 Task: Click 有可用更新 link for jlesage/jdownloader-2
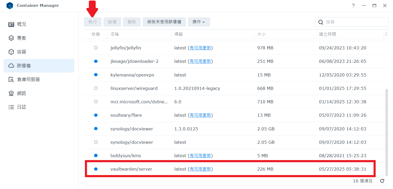click(x=200, y=61)
